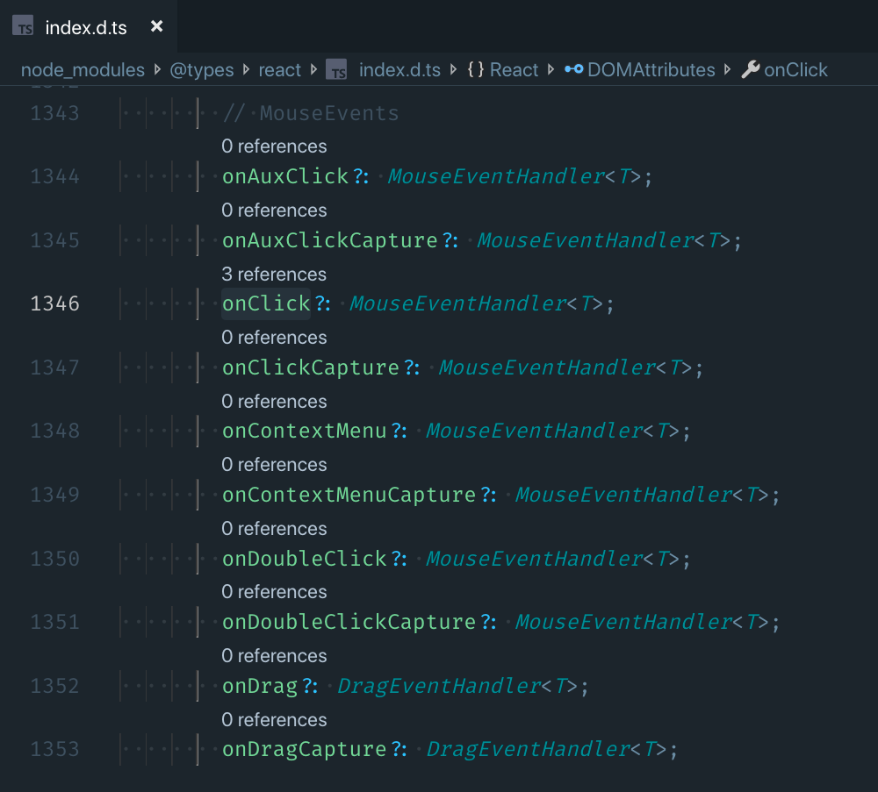
Task: Click the interface icon before DOMAttributes
Action: pyautogui.click(x=574, y=69)
